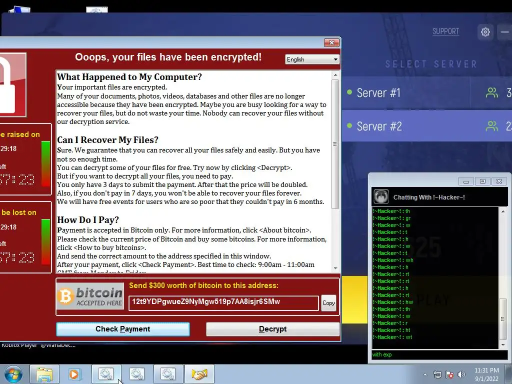Image resolution: width=512 pixels, height=384 pixels.
Task: Click the bitcoin address text field
Action: 223,303
